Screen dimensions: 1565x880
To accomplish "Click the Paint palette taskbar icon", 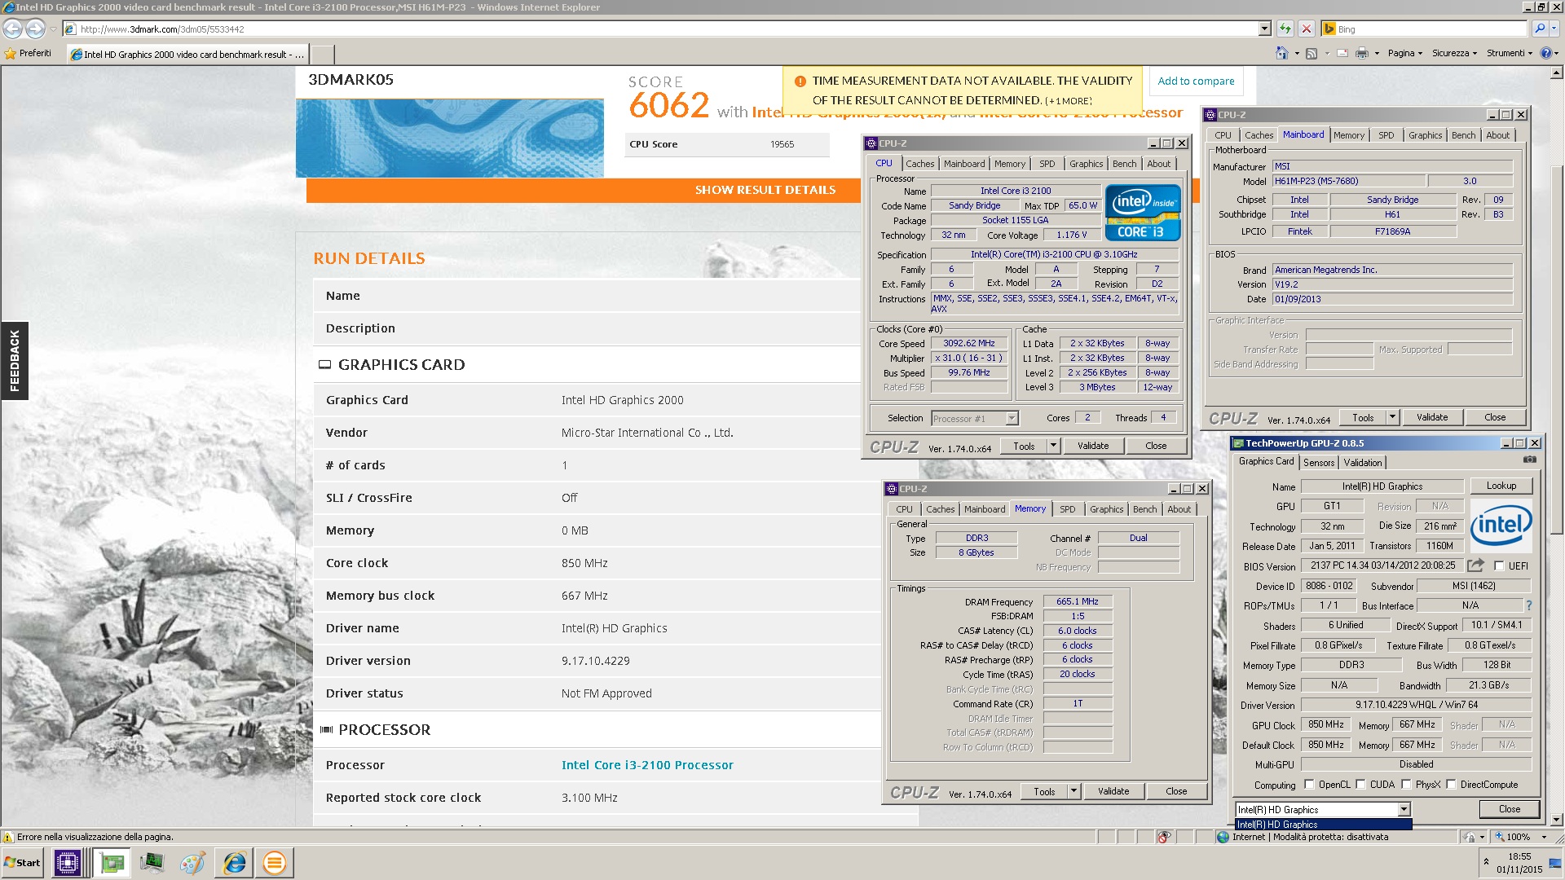I will [x=192, y=862].
